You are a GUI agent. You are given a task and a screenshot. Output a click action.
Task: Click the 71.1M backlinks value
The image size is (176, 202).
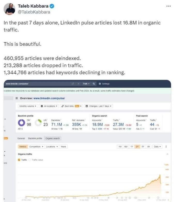coord(57,125)
